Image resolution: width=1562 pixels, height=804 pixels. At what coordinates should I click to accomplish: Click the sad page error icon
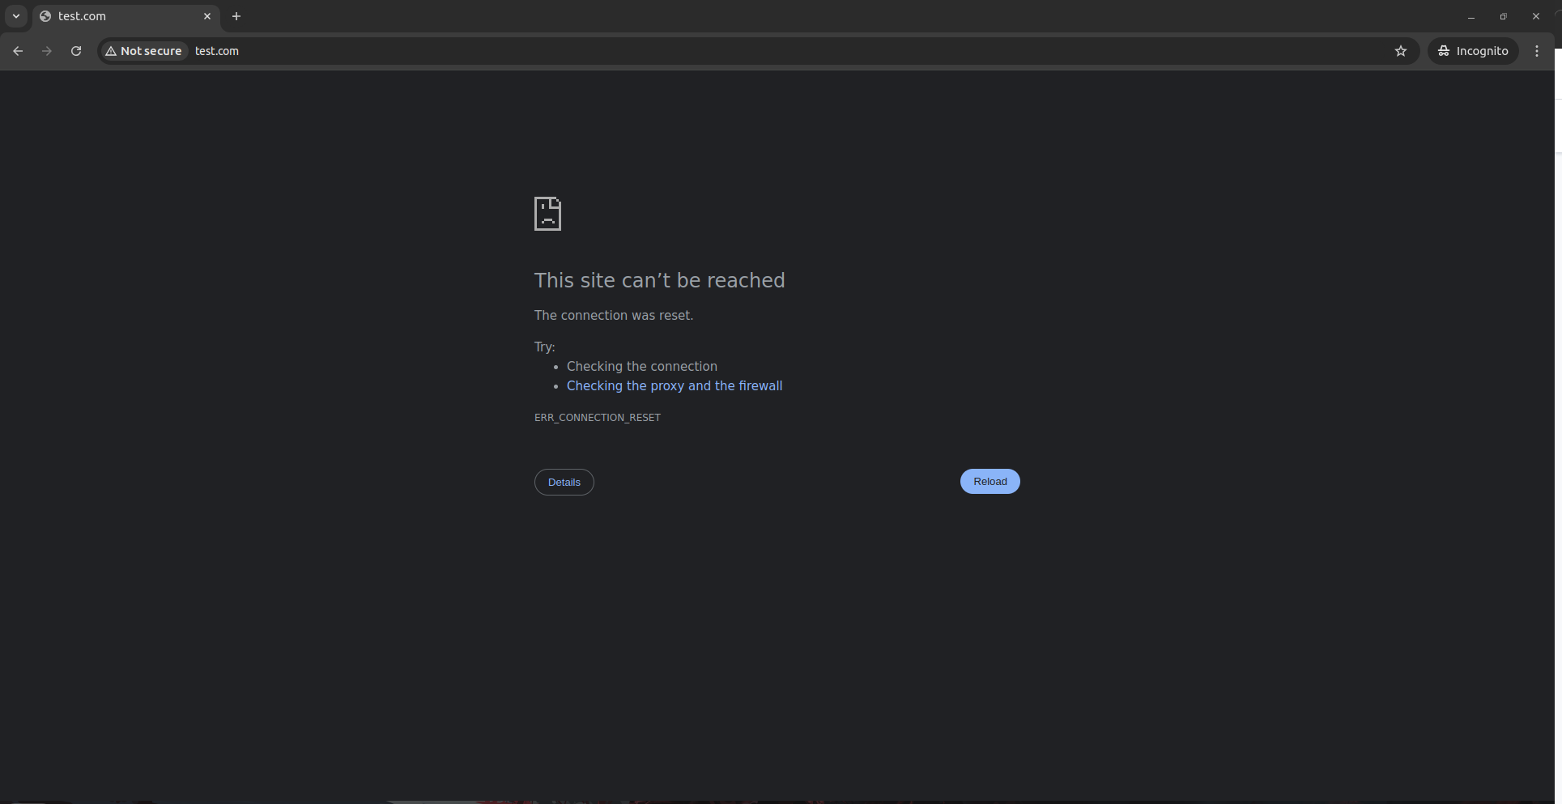(547, 214)
